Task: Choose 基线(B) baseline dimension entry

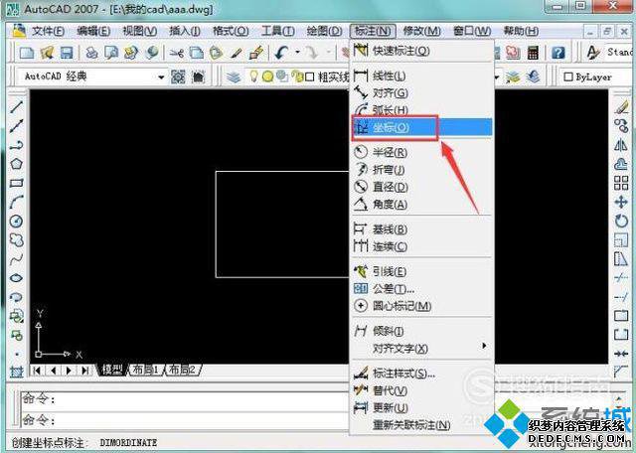Action: 421,229
